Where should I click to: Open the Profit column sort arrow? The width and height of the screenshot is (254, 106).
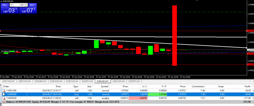(x=253, y=87)
